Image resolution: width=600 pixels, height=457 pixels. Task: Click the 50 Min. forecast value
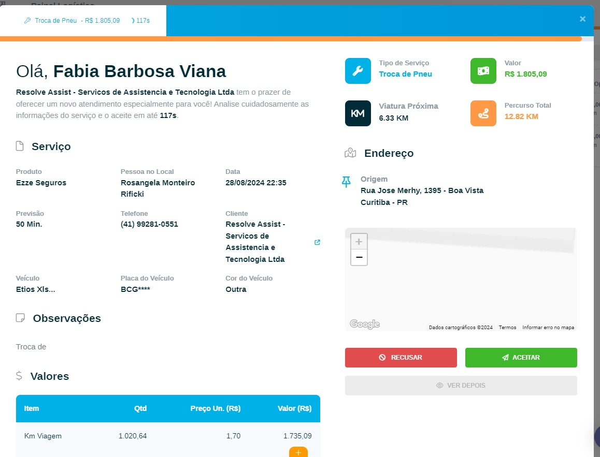click(x=29, y=224)
